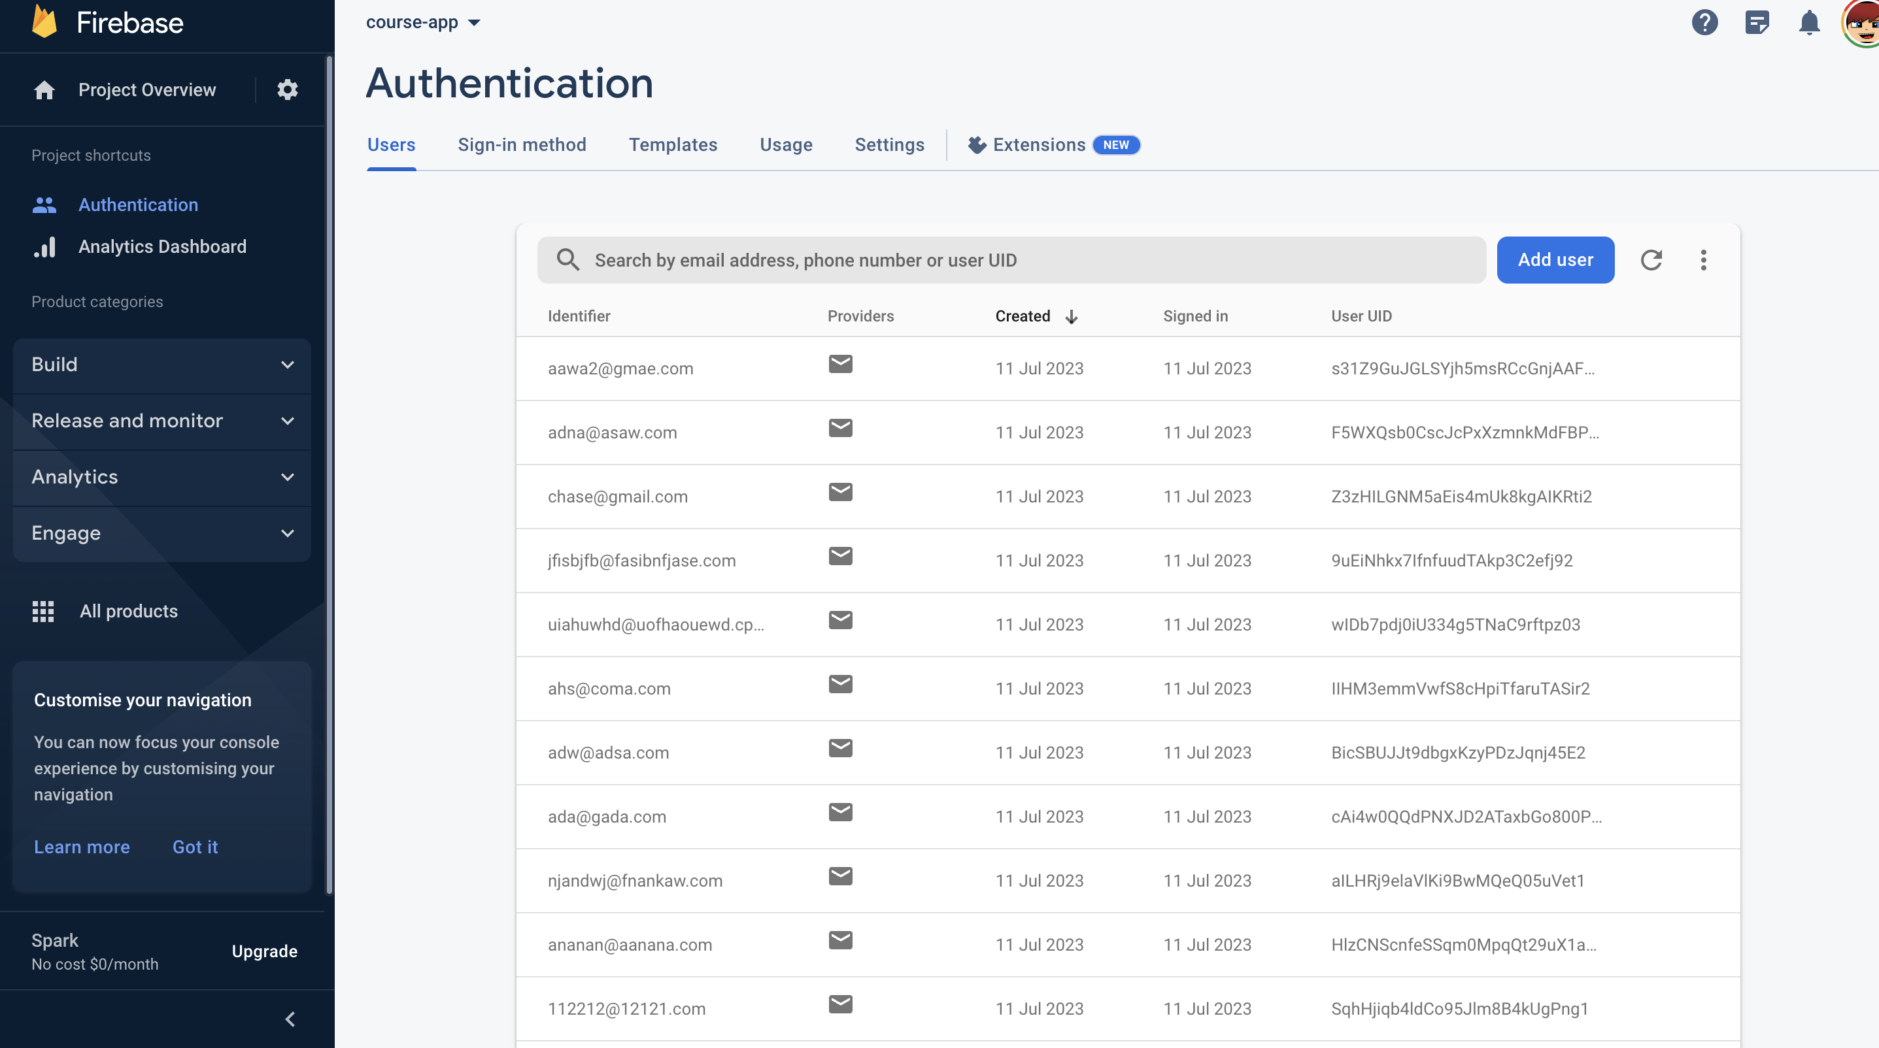This screenshot has height=1048, width=1879.
Task: Open the course-app project dropdown
Action: click(x=423, y=23)
